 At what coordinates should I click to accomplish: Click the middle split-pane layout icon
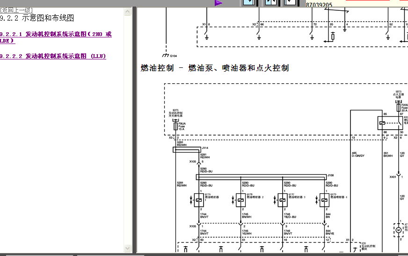click(x=271, y=3)
